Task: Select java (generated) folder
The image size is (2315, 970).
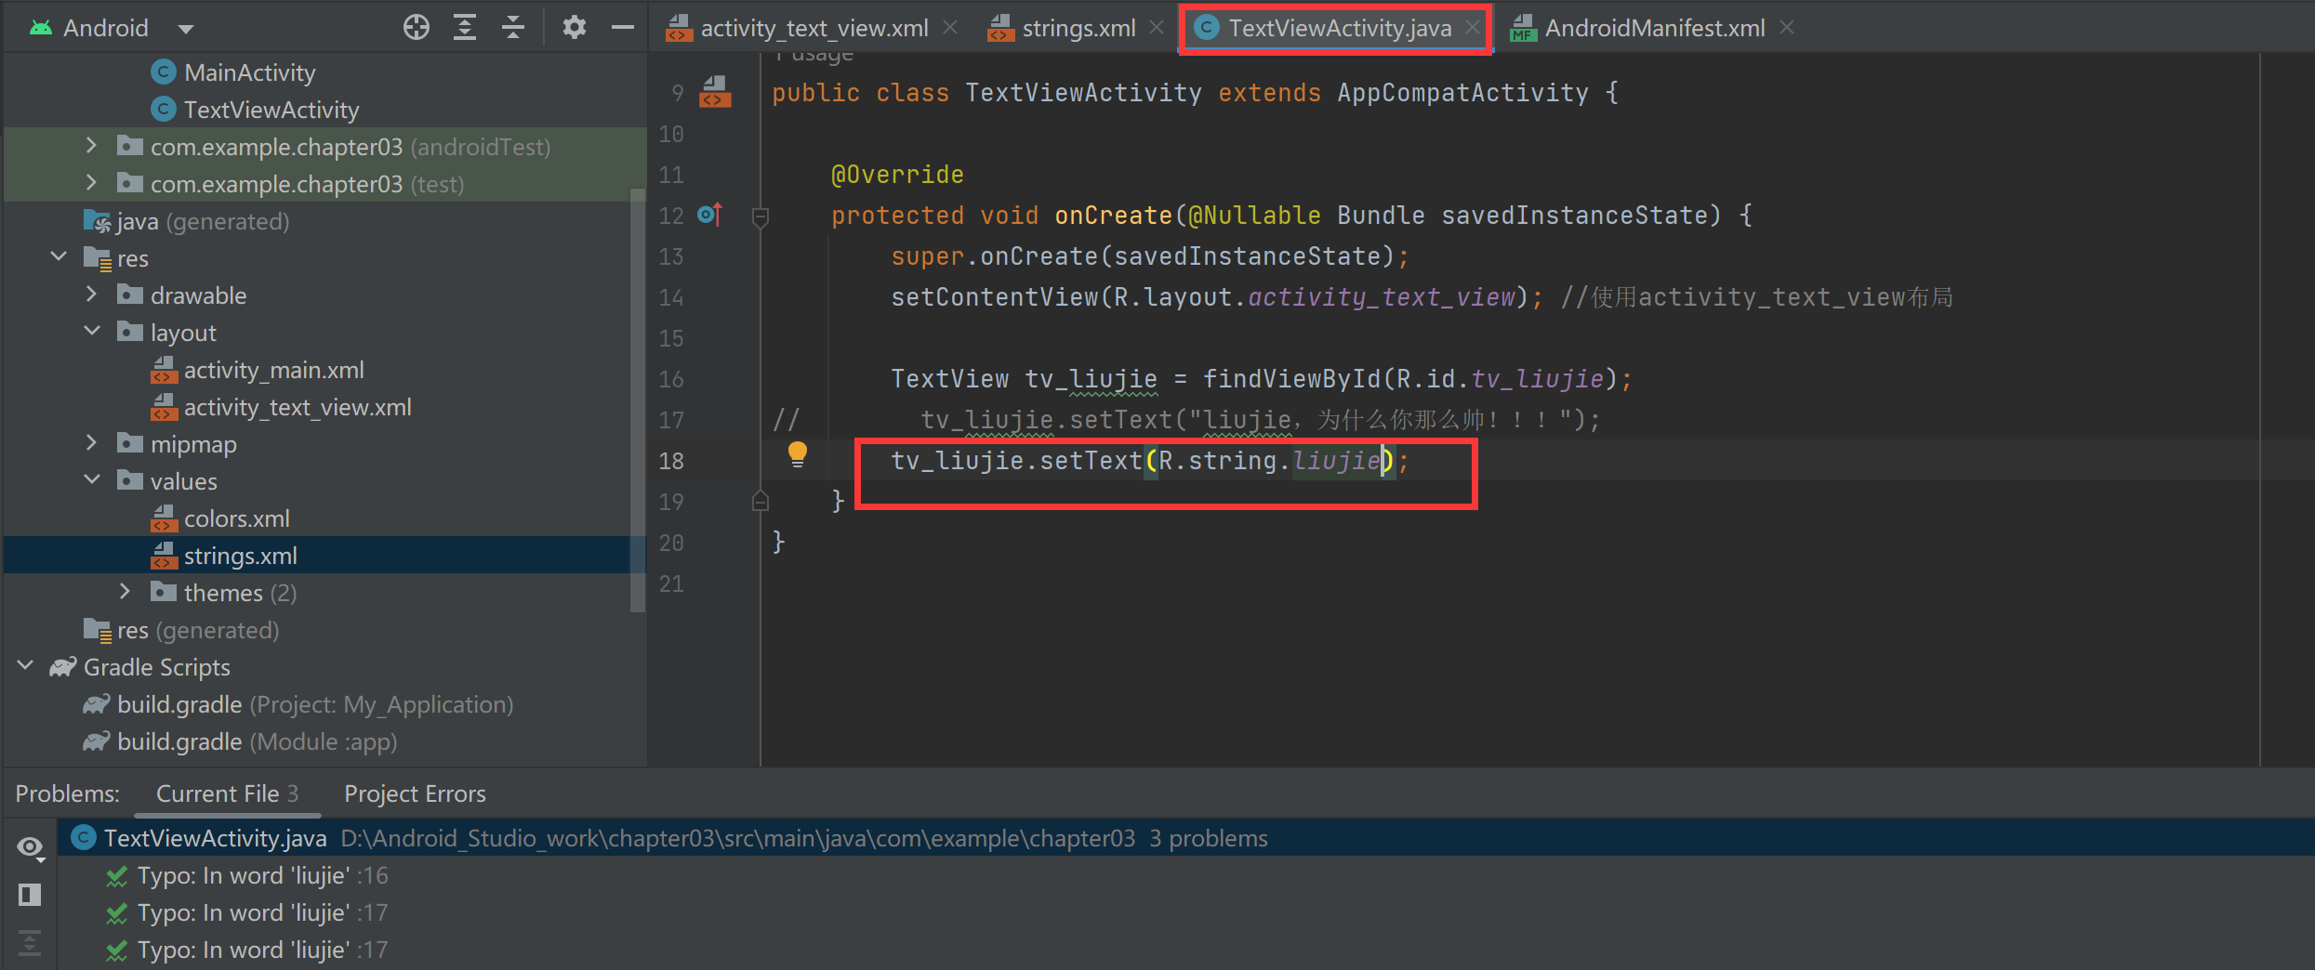Action: (x=203, y=221)
